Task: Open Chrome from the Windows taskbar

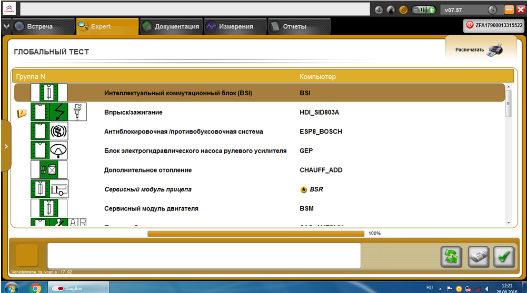Action: [x=36, y=288]
